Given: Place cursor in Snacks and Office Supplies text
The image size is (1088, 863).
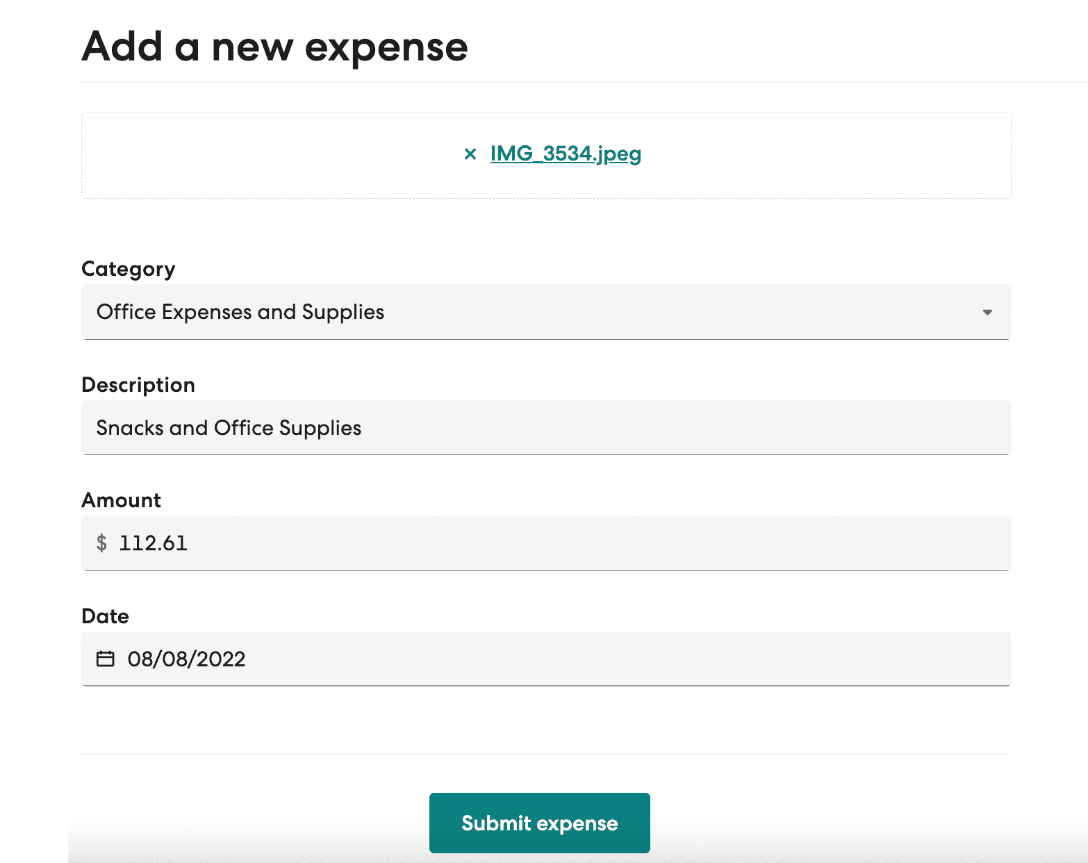Looking at the screenshot, I should click(229, 428).
